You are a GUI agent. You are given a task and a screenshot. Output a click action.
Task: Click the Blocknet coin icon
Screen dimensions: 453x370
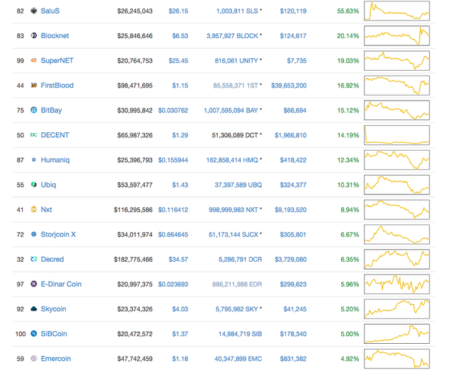click(34, 36)
